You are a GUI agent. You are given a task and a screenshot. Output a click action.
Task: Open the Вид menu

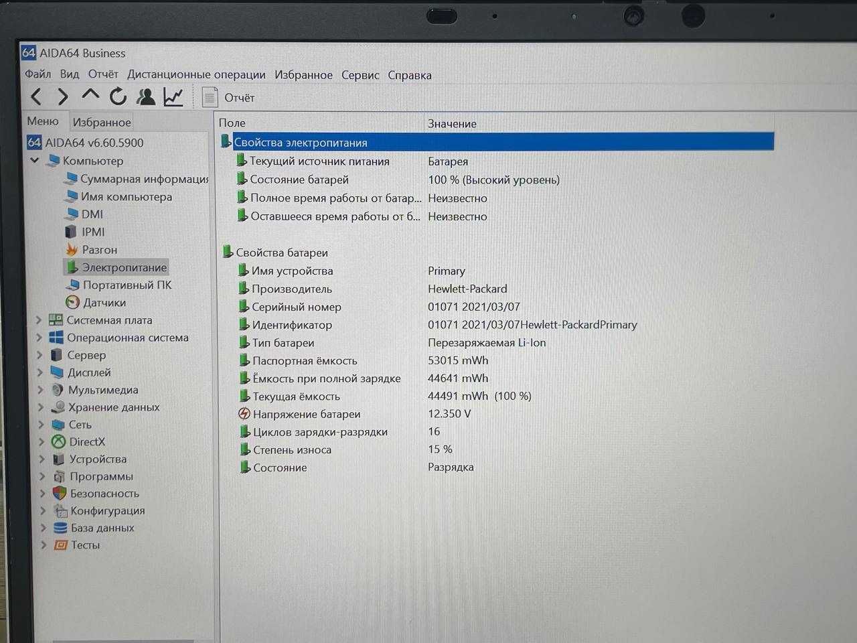[x=70, y=74]
